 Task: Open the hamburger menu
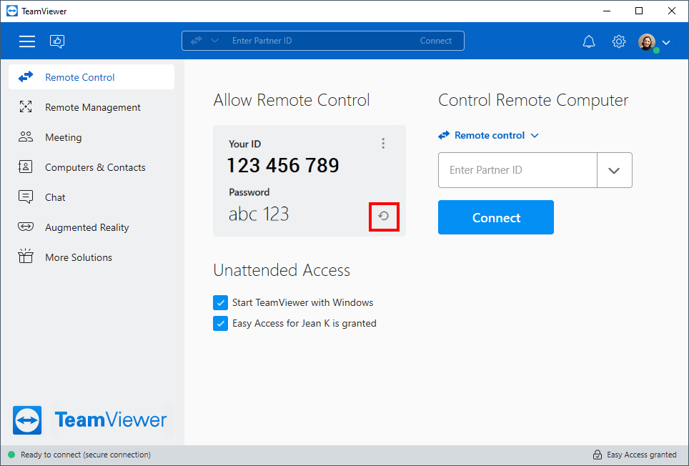(26, 41)
